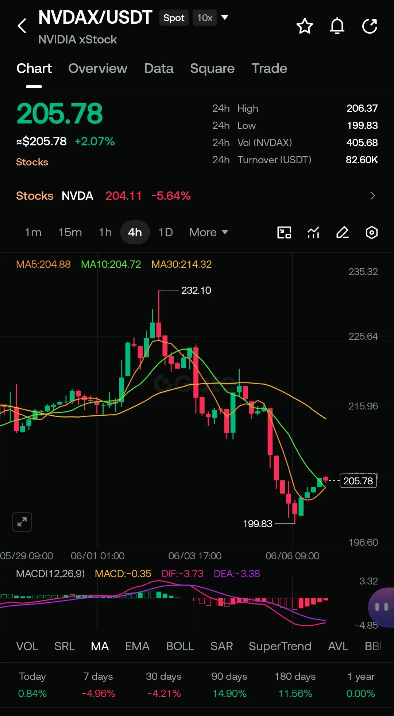Open the Data tab
Viewport: 394px width, 716px height.
(159, 68)
